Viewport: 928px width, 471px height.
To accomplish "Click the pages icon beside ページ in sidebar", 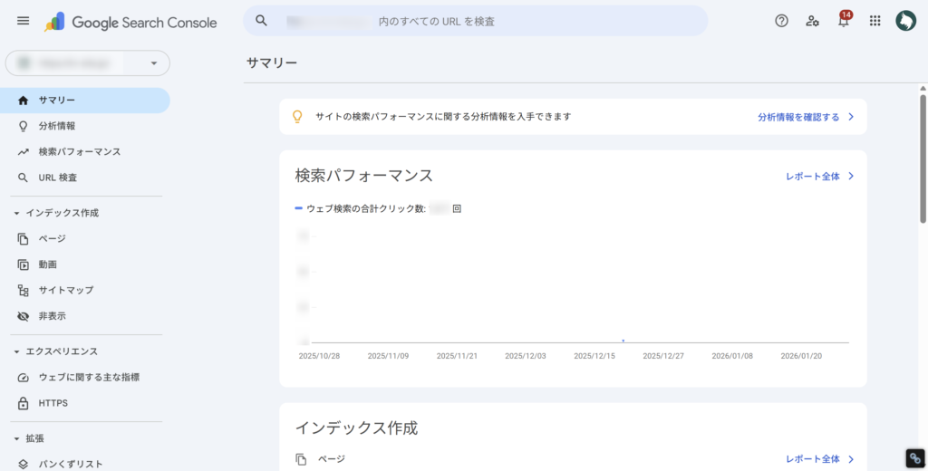I will tap(23, 239).
